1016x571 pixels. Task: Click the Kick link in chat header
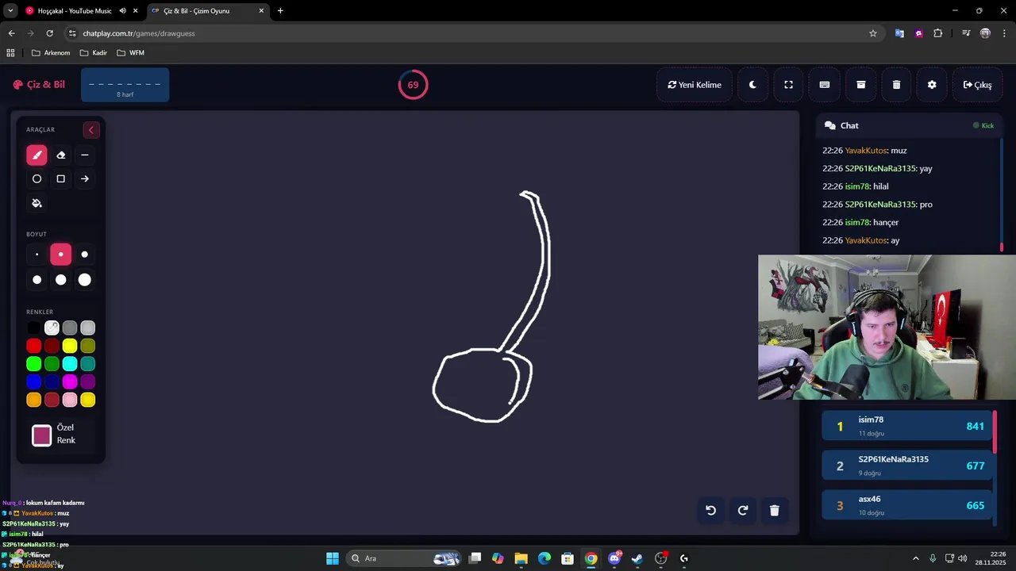tap(983, 125)
